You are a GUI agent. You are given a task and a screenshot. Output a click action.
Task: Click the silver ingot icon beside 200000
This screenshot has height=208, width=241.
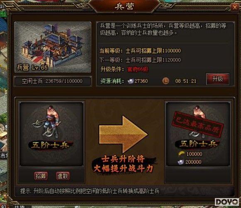[181, 162]
